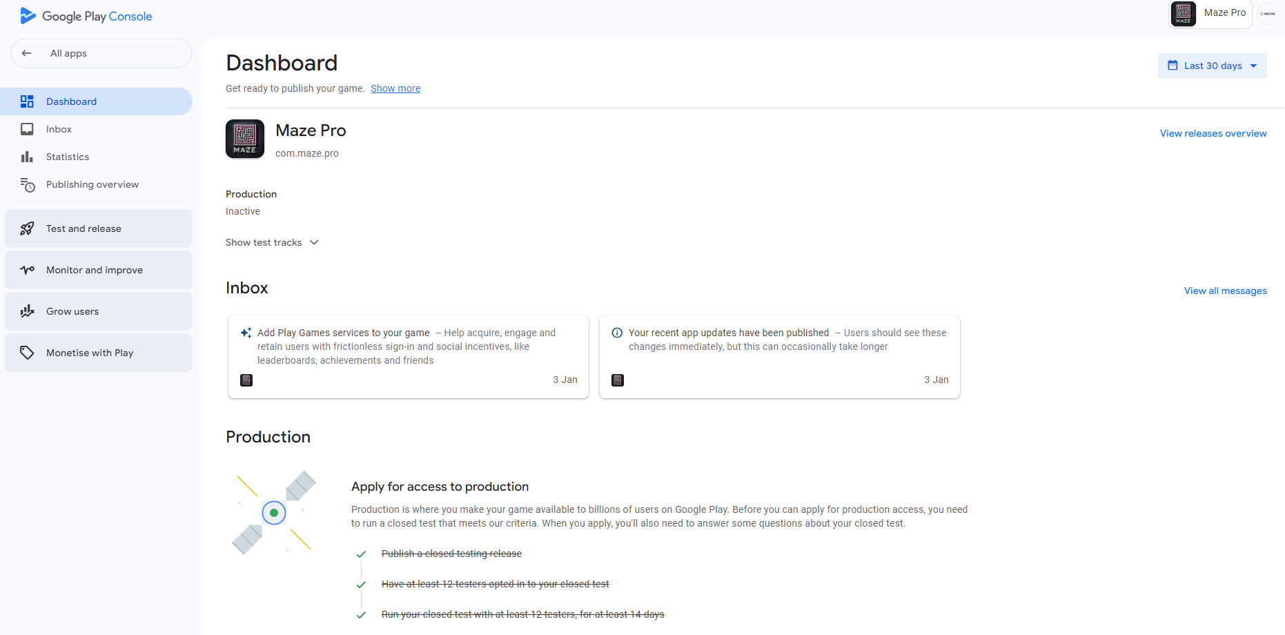Click the checkmark beside Have at least 12 testers
This screenshot has height=635, width=1285.
pyautogui.click(x=361, y=585)
